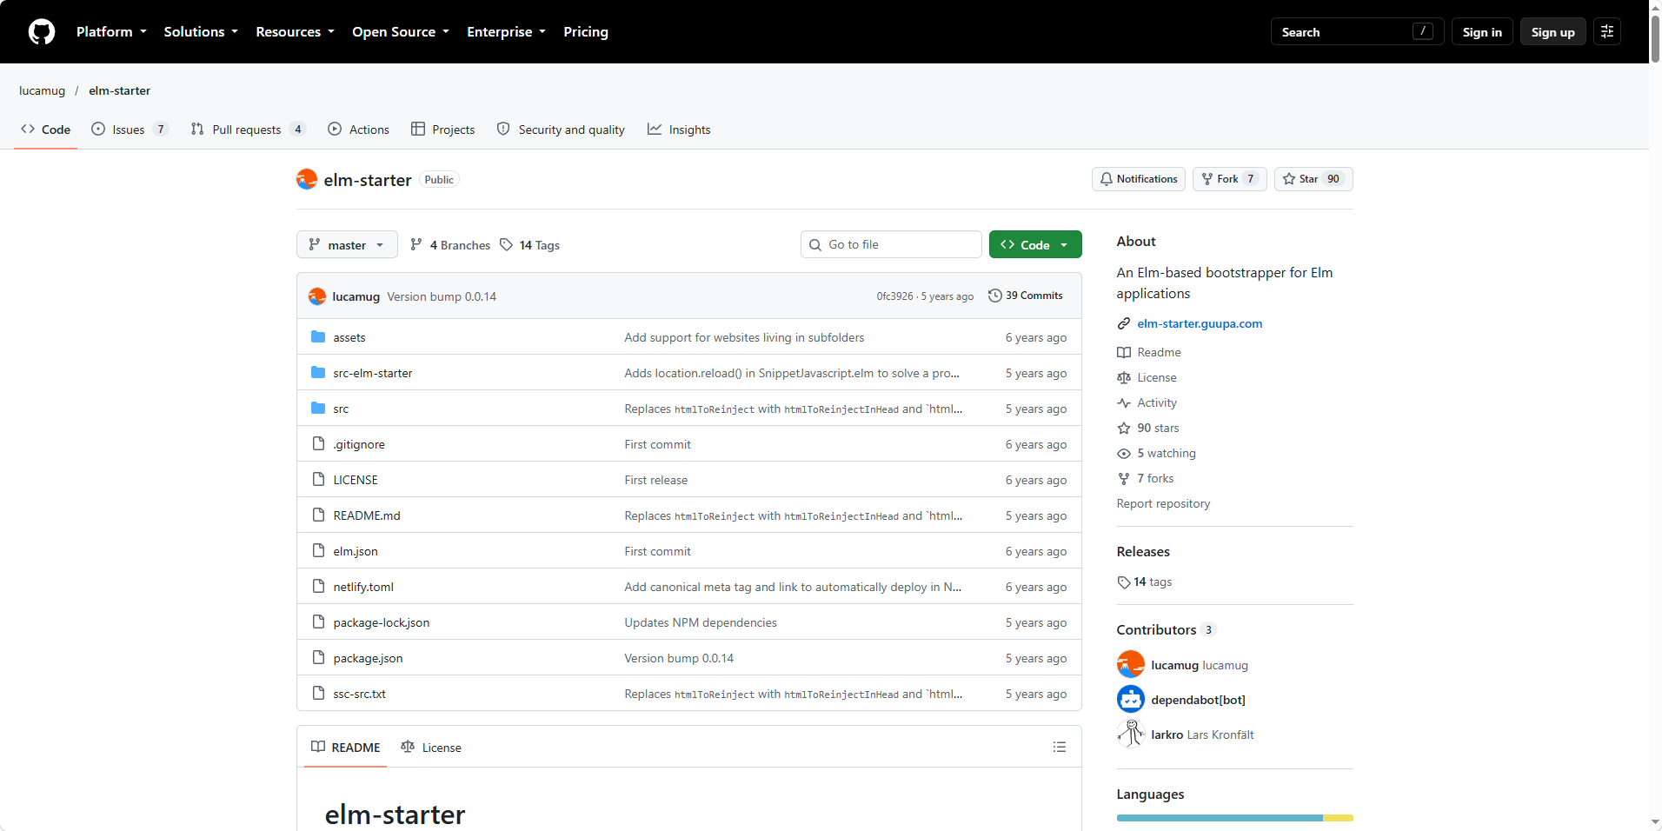
Task: Go to the GitHub homepage logo
Action: (x=42, y=32)
